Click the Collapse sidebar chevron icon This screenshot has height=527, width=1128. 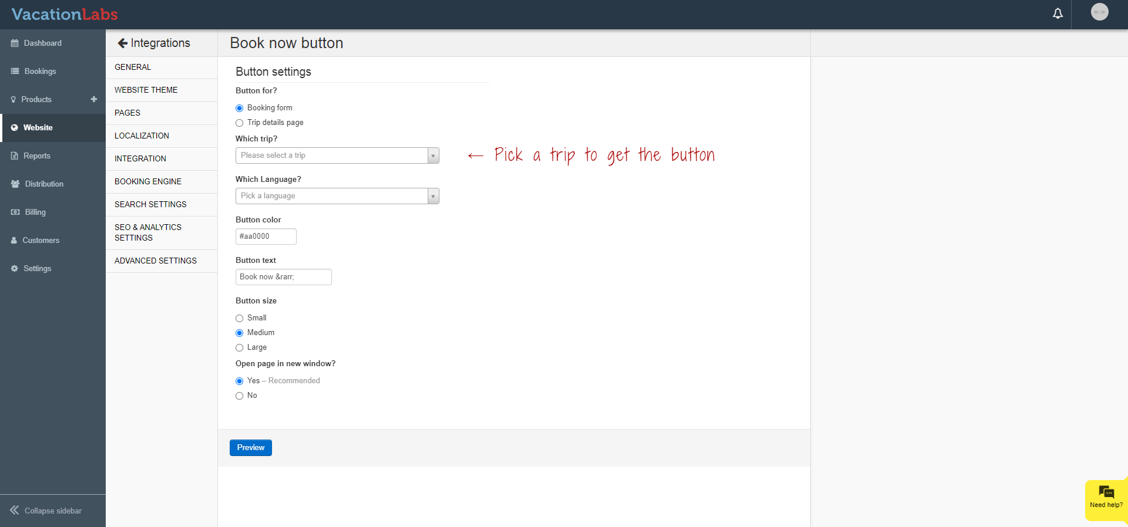14,511
